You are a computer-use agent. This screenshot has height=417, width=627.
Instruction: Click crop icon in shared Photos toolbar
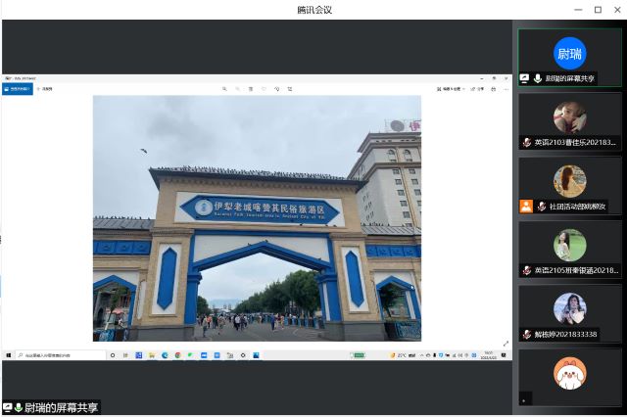coord(290,89)
